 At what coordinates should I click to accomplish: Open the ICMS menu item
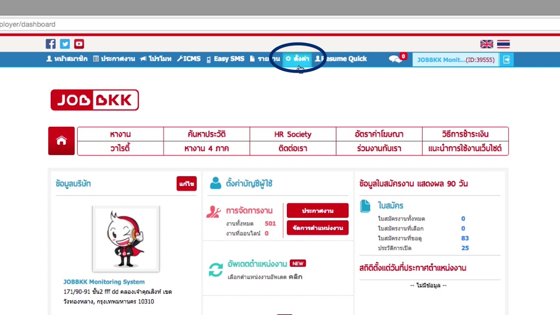(189, 59)
